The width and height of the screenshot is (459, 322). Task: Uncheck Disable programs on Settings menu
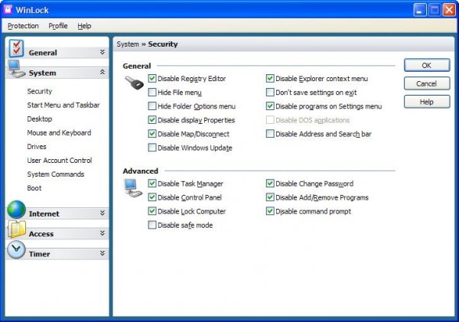(x=270, y=106)
